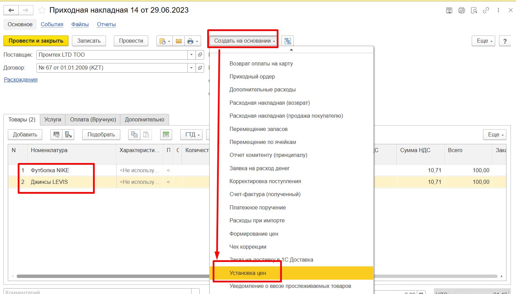Add document to favorites with star icon

tap(42, 10)
